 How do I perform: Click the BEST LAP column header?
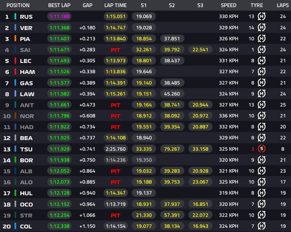click(x=59, y=5)
